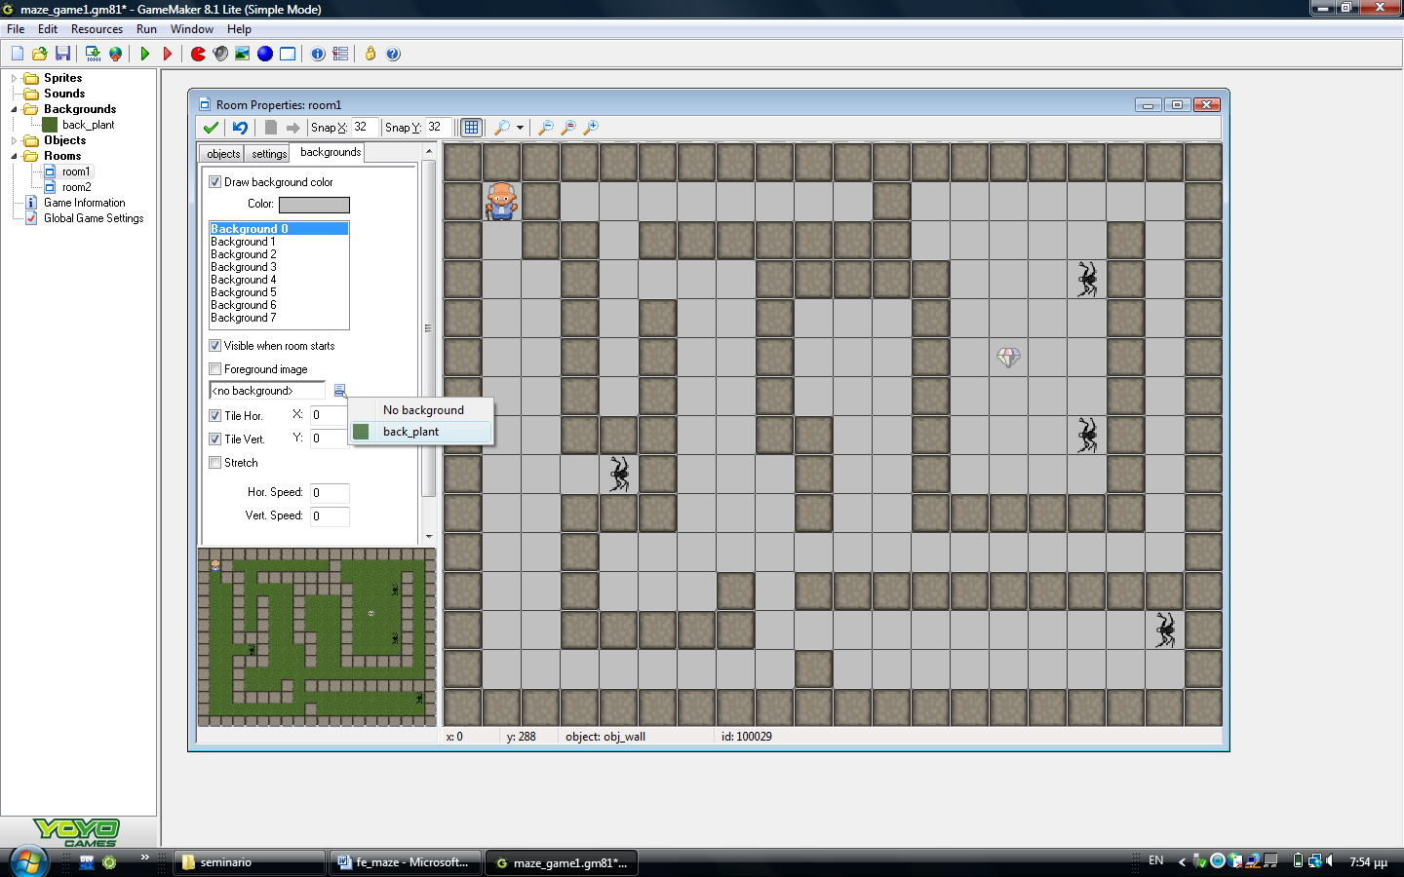
Task: Select room2 in resource tree
Action: tap(76, 187)
